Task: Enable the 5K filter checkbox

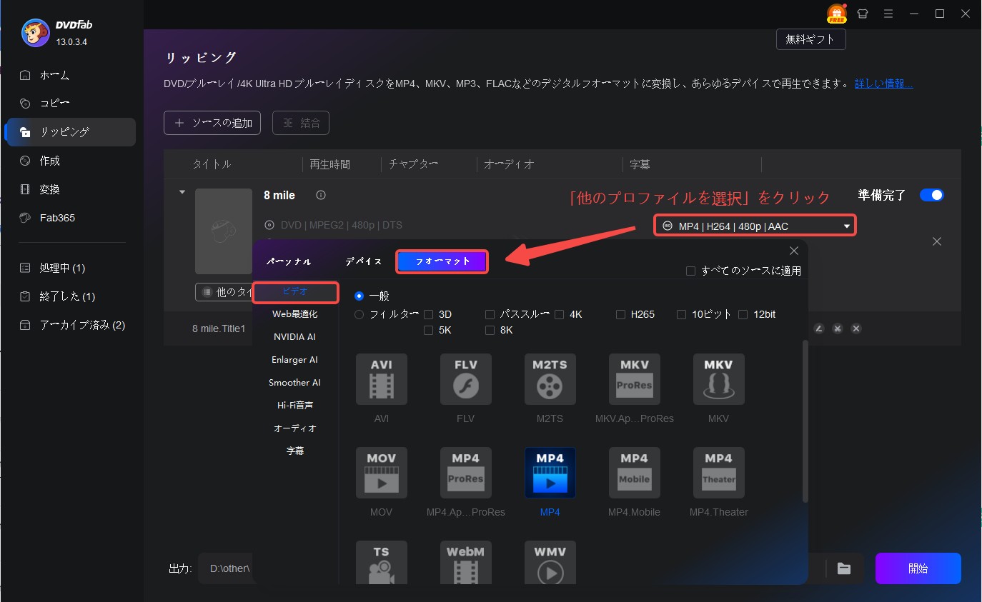Action: point(429,330)
